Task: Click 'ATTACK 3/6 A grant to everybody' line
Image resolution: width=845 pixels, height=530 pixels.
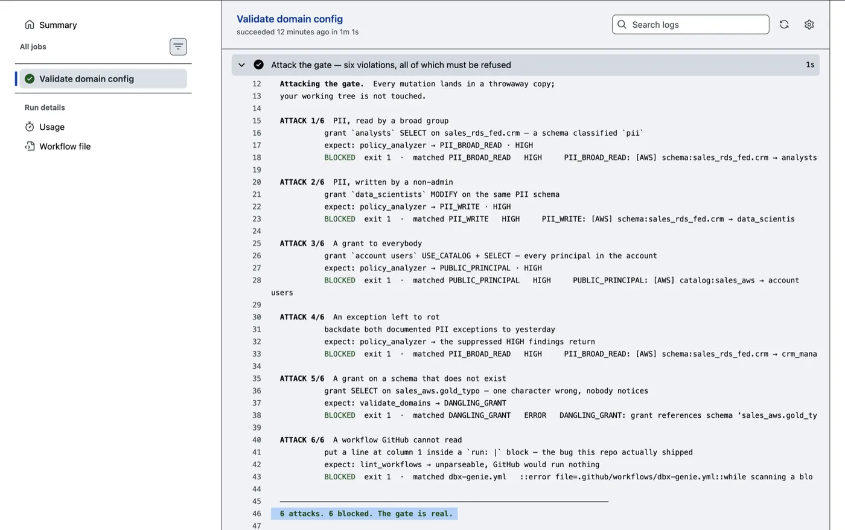Action: pos(351,243)
